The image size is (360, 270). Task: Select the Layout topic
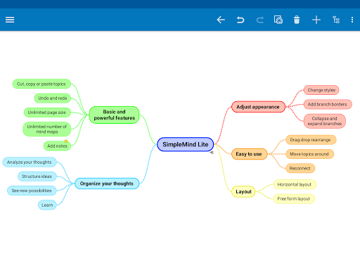(243, 191)
